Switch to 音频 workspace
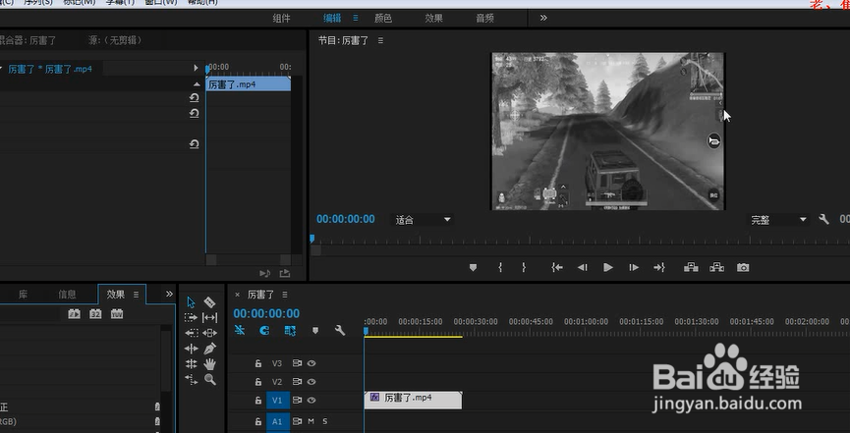The height and width of the screenshot is (433, 850). 484,18
